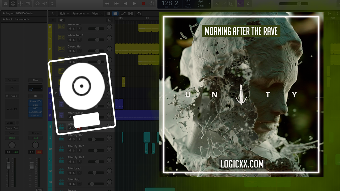This screenshot has height=191, width=340.
Task: Adjust the After Synth 2 volume slider
Action: click(95, 150)
